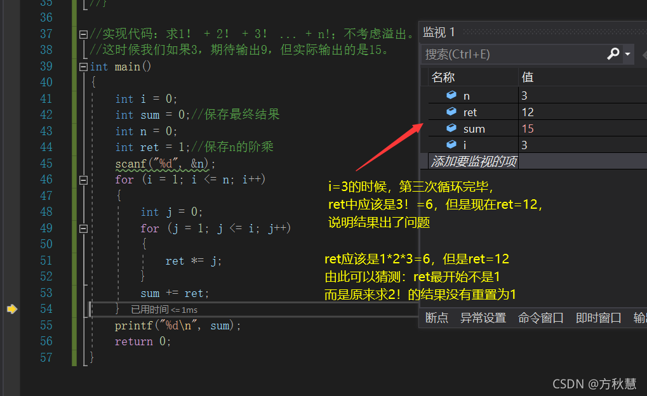The height and width of the screenshot is (396, 647).
Task: Click the 添加要监视的项 add-watch field
Action: pos(474,161)
